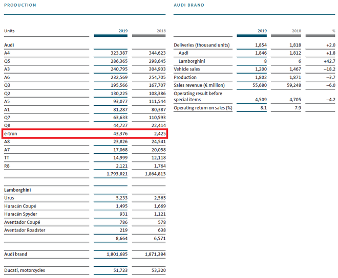338x278 pixels.
Task: Click the PRODUCTION section heading
Action: [x=20, y=5]
